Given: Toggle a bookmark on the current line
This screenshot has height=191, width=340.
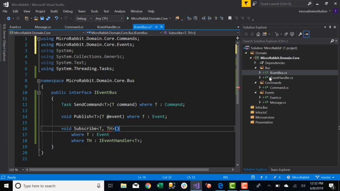Looking at the screenshot, I should pyautogui.click(x=230, y=18).
